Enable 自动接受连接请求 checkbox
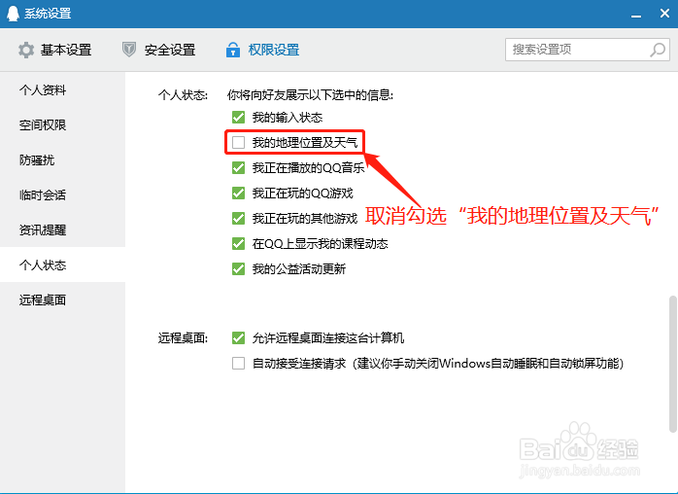Screen dimensions: 678x494 pyautogui.click(x=238, y=363)
